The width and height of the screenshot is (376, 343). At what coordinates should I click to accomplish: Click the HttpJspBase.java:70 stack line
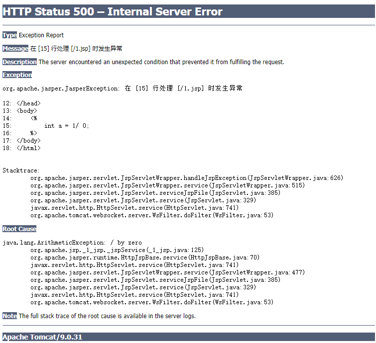point(145,257)
